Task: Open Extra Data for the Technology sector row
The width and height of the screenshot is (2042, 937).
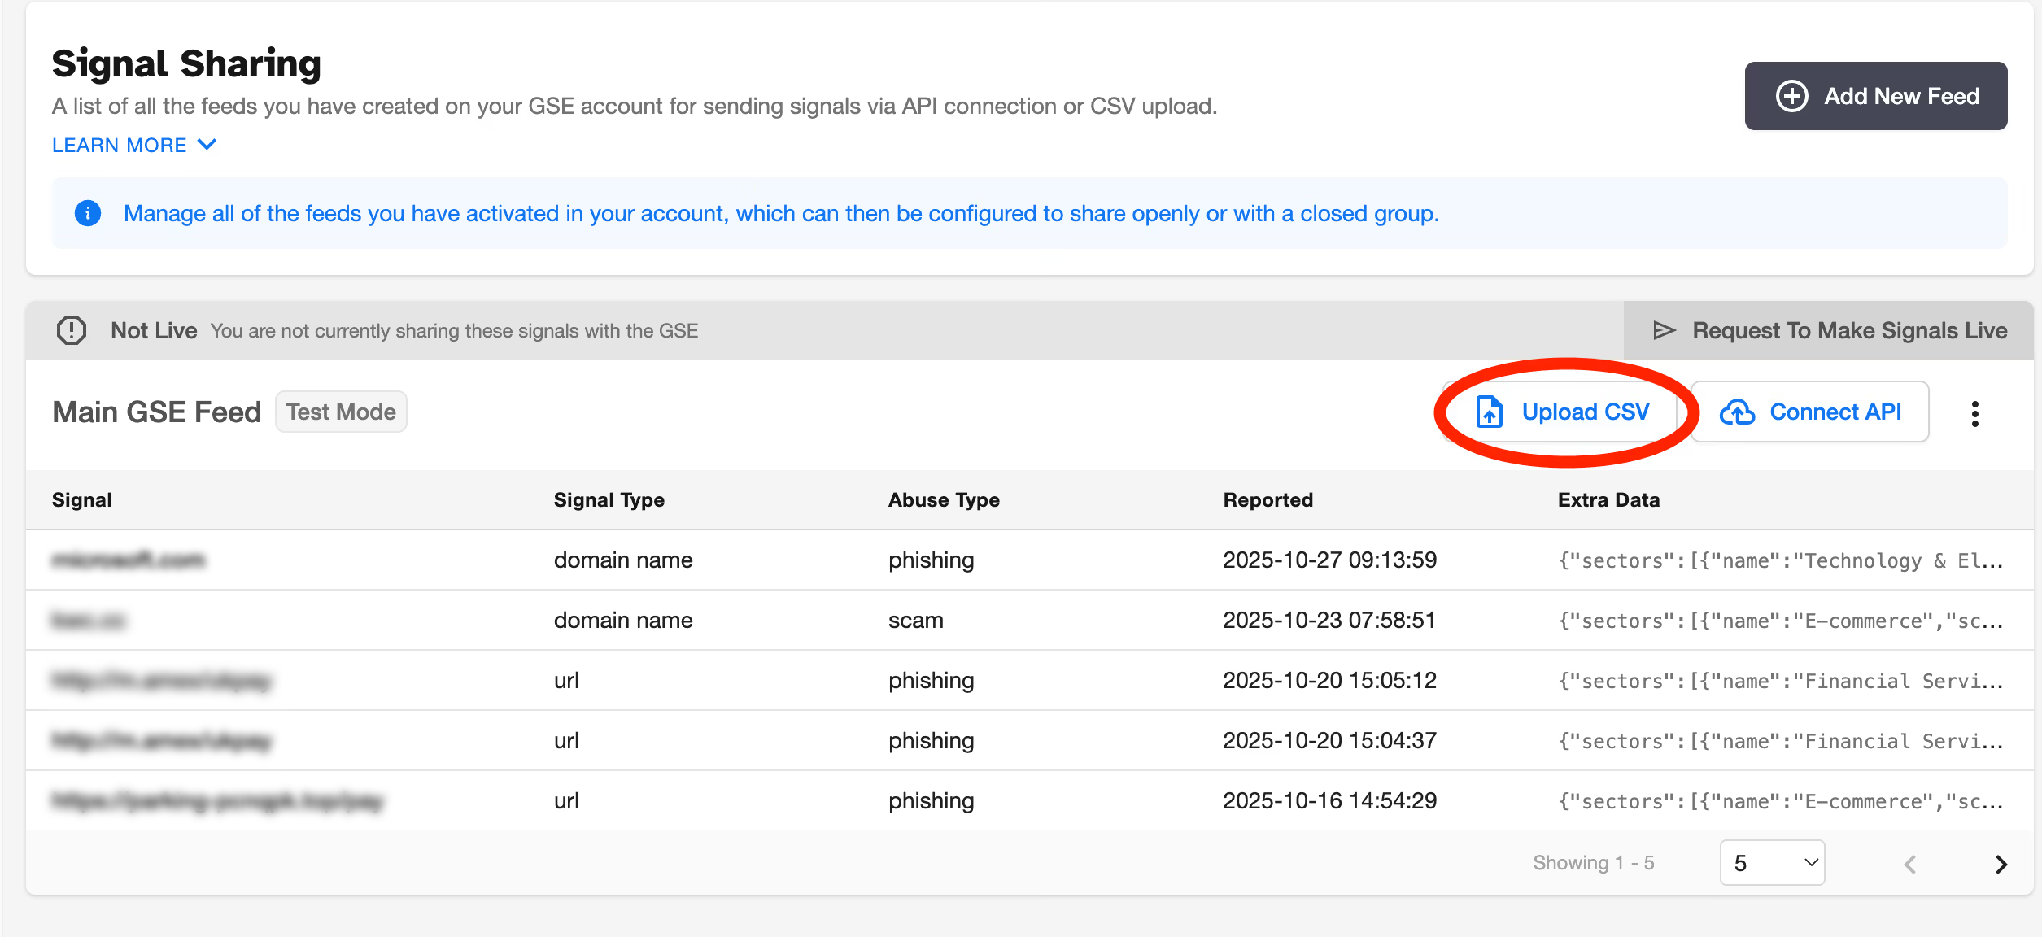Action: coord(1779,560)
